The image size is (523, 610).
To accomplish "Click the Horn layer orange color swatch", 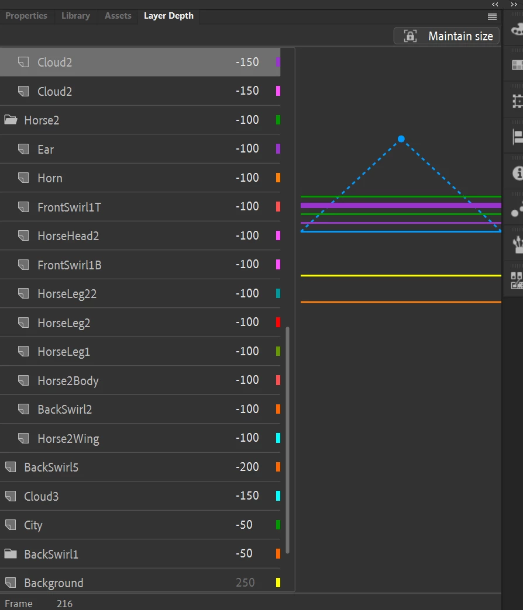I will [x=278, y=178].
